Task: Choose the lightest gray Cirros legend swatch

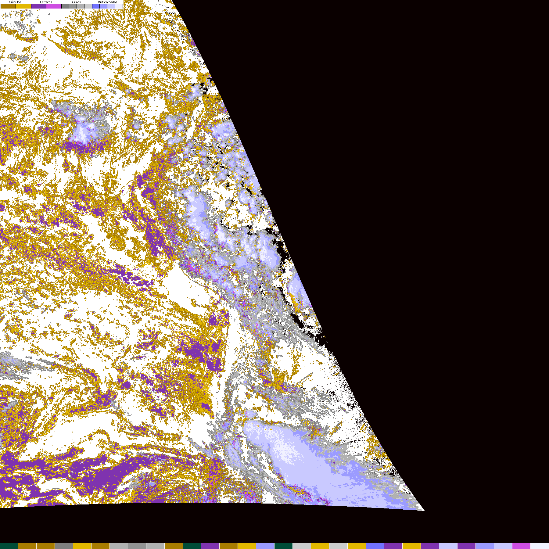Action: tap(88, 6)
